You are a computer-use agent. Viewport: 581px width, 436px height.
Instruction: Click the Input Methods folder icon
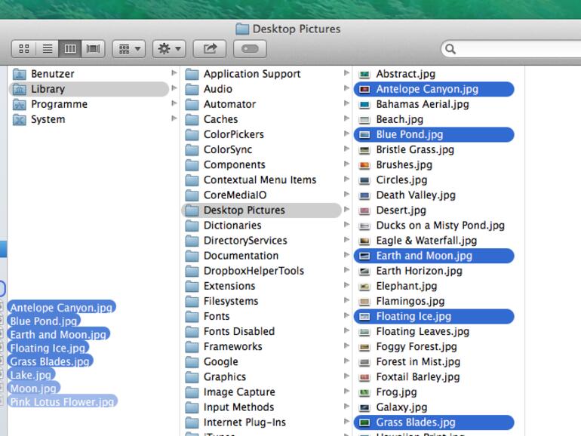click(192, 407)
